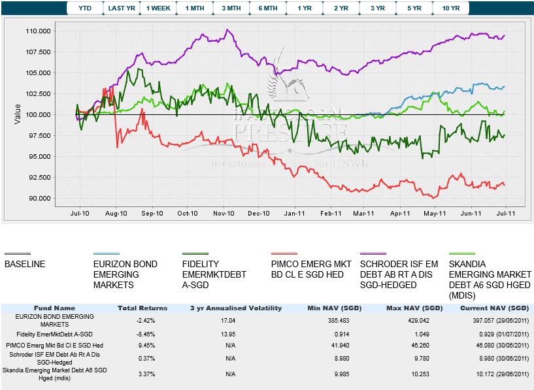Screen dimensions: 534x390
Task: Click the FIDELITY EMERMKTDEBT A-SGD legend label
Action: tap(214, 274)
